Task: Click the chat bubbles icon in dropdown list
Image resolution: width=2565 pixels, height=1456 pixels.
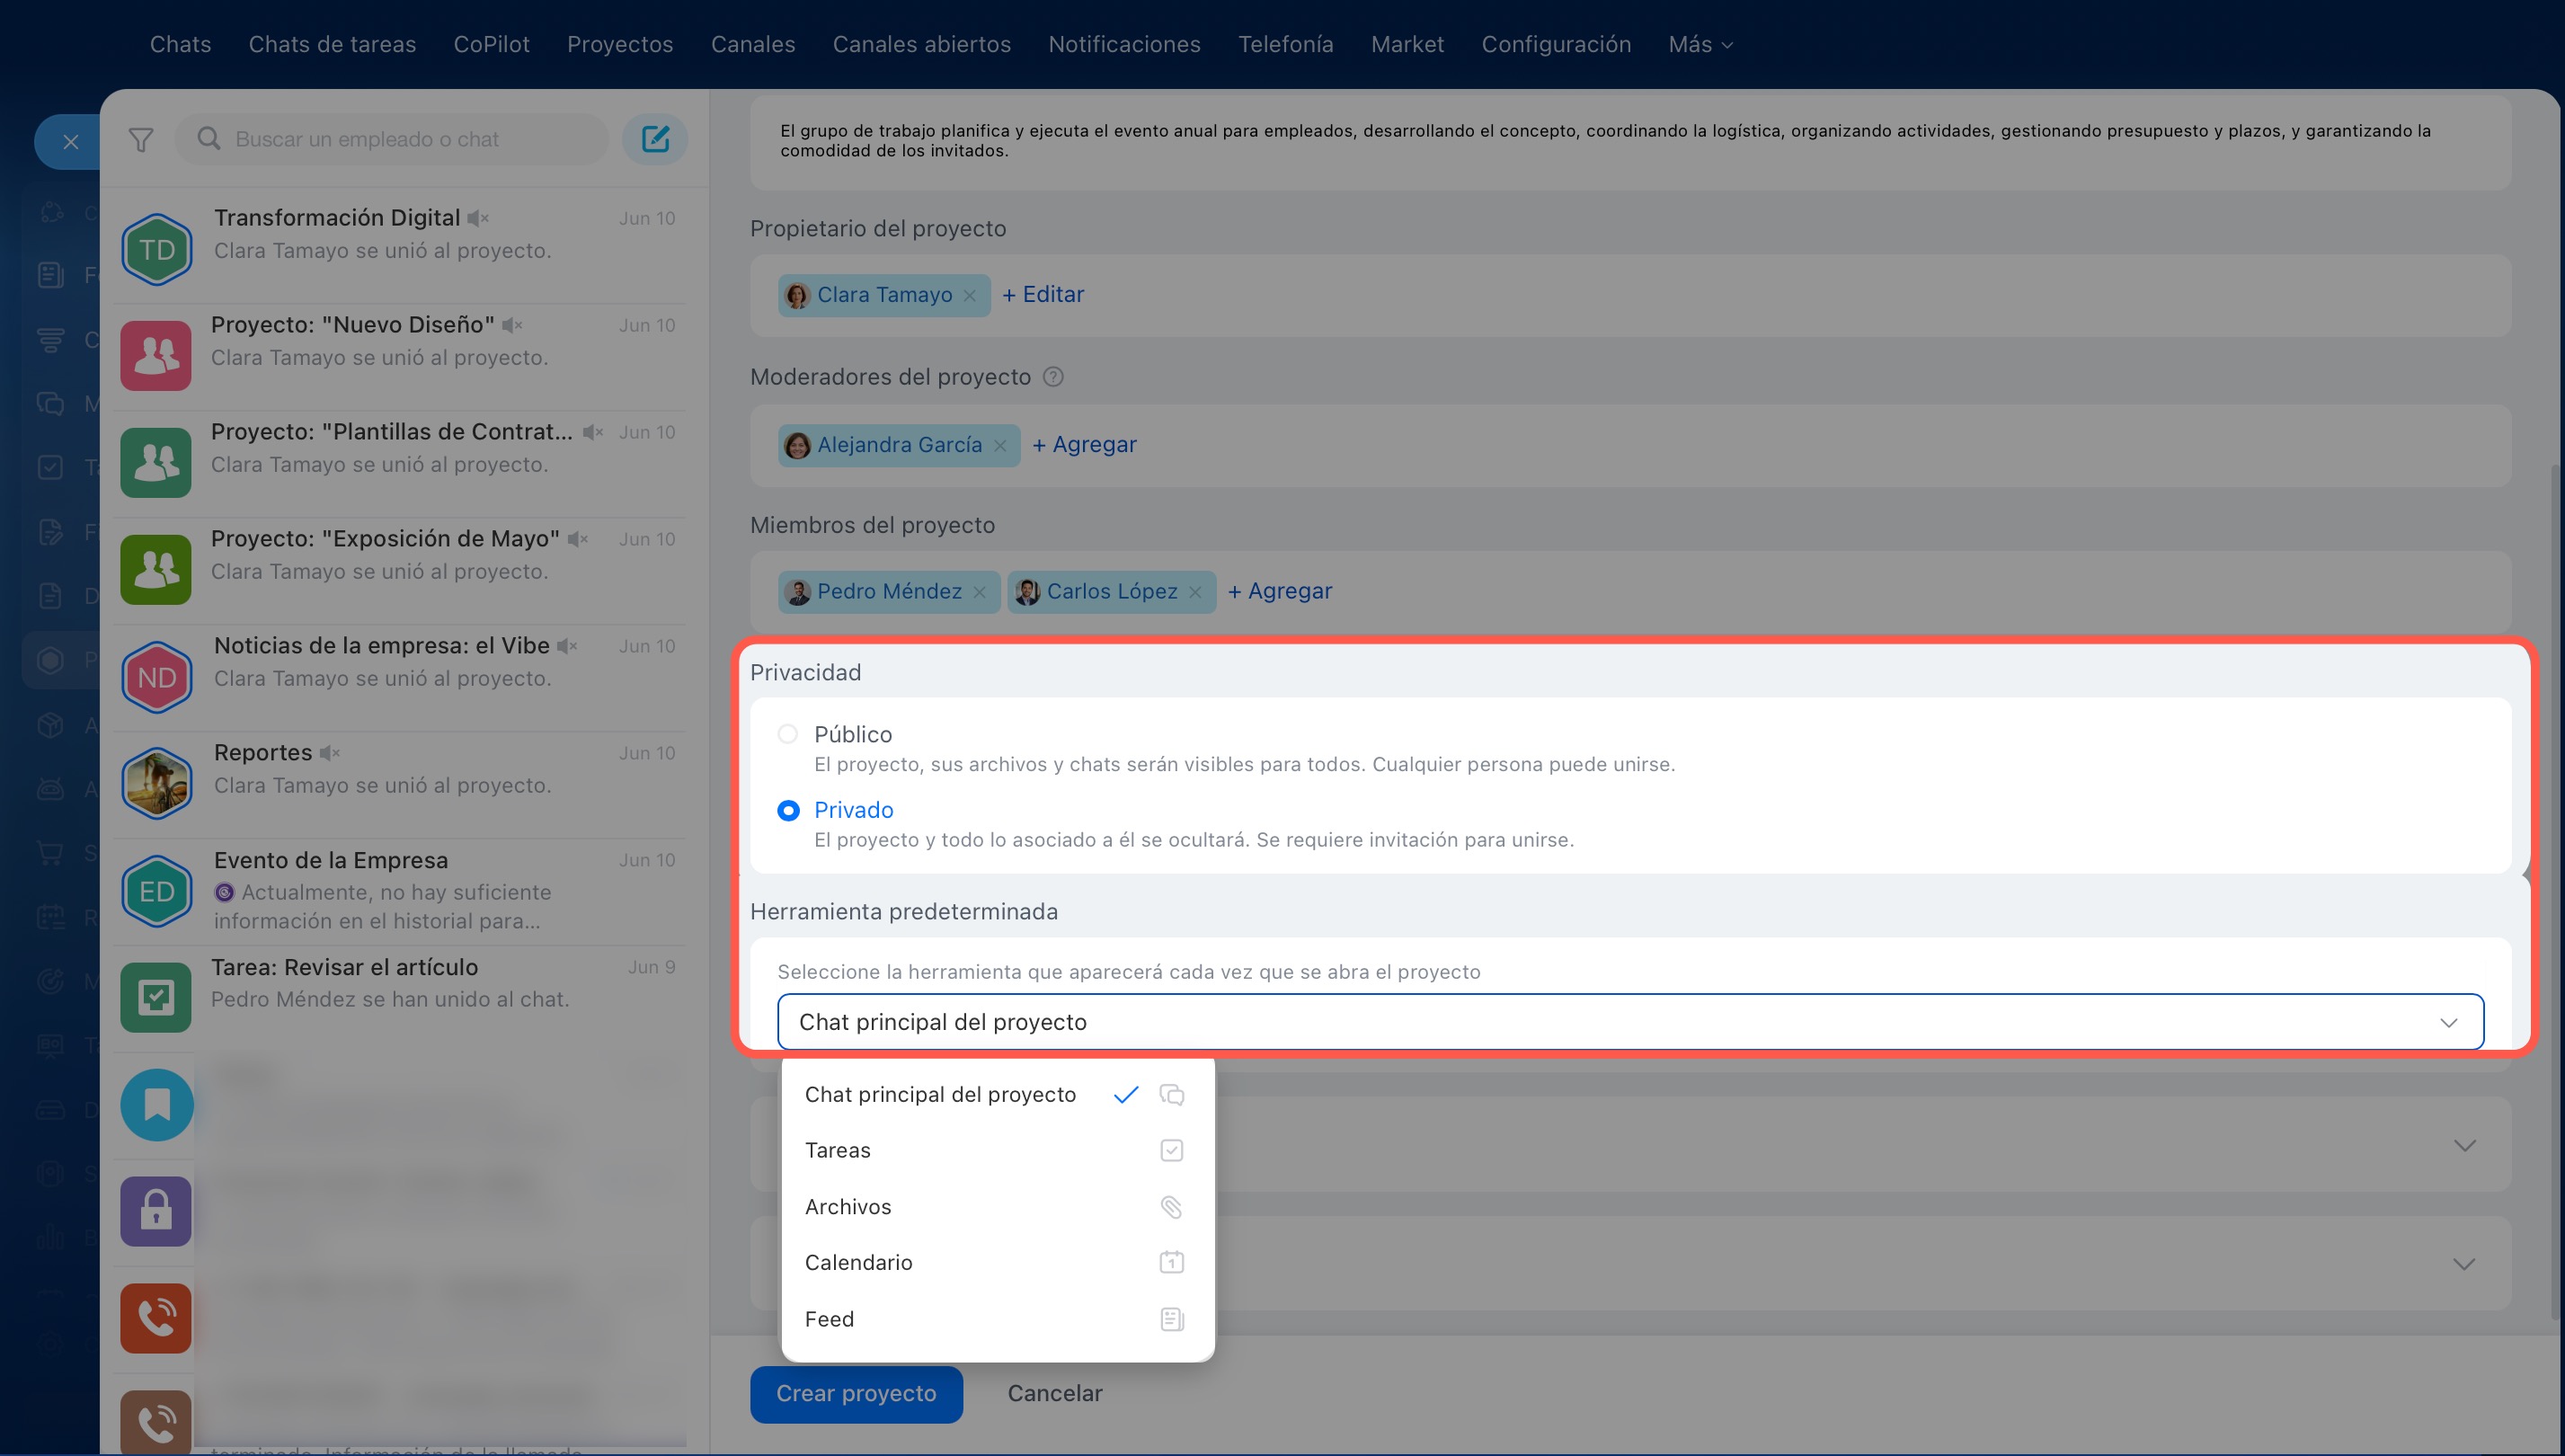Action: tap(1171, 1094)
